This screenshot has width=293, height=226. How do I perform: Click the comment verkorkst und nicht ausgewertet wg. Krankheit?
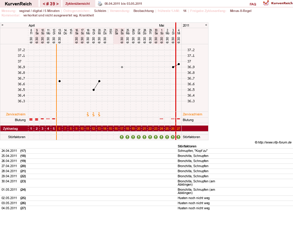[x=59, y=15]
